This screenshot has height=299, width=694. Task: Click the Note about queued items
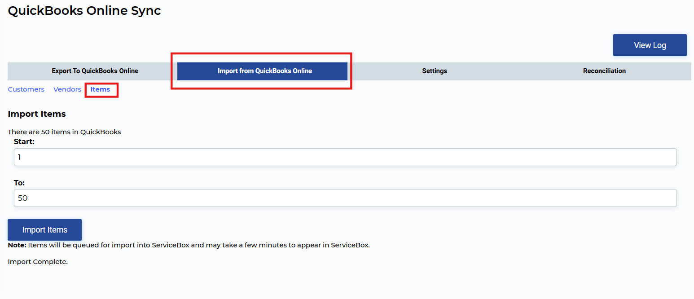click(189, 246)
